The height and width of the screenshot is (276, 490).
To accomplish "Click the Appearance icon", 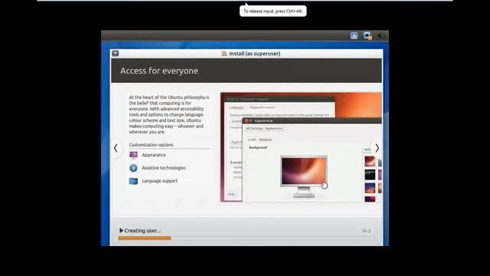I will [133, 155].
